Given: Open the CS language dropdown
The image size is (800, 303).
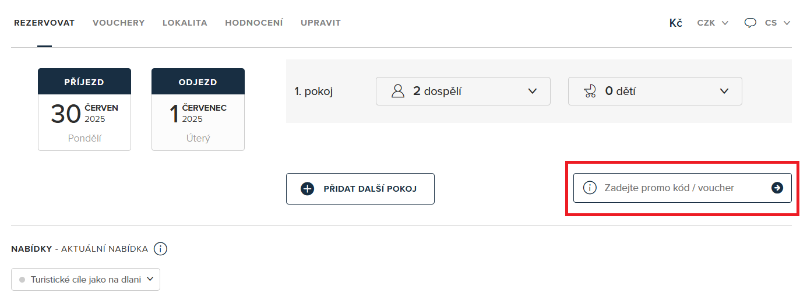Looking at the screenshot, I should tap(777, 23).
